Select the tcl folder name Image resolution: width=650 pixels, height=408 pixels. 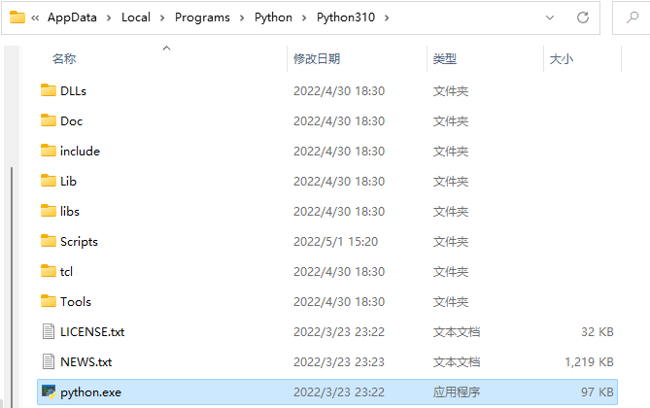point(66,272)
